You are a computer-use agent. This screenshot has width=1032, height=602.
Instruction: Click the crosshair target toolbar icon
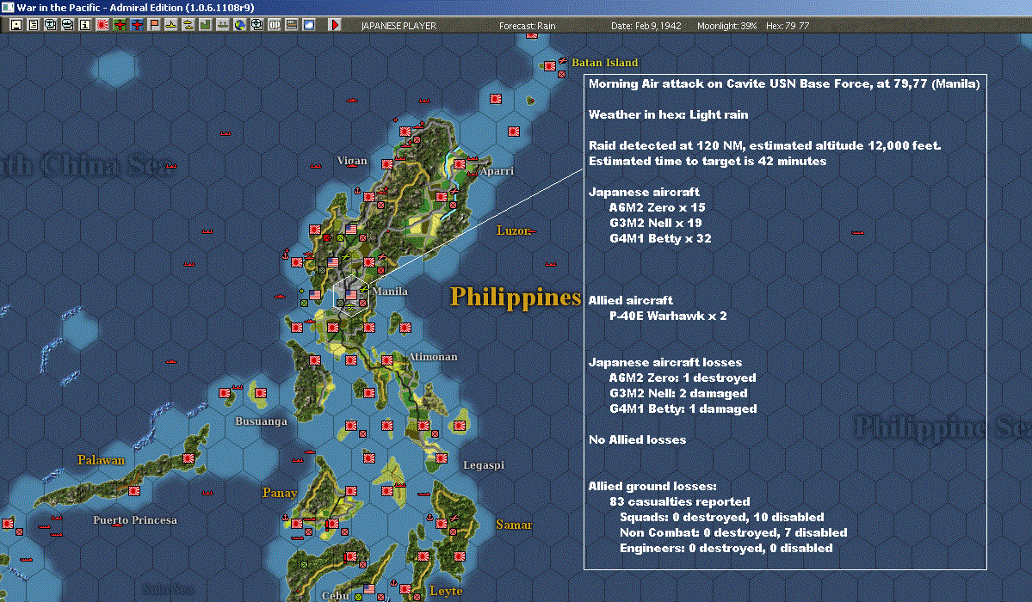(x=256, y=25)
